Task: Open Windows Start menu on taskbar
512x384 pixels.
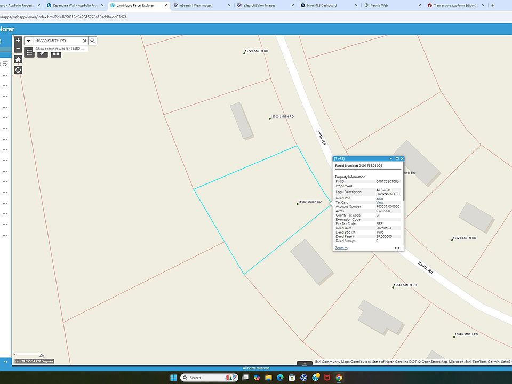Action: 172,378
